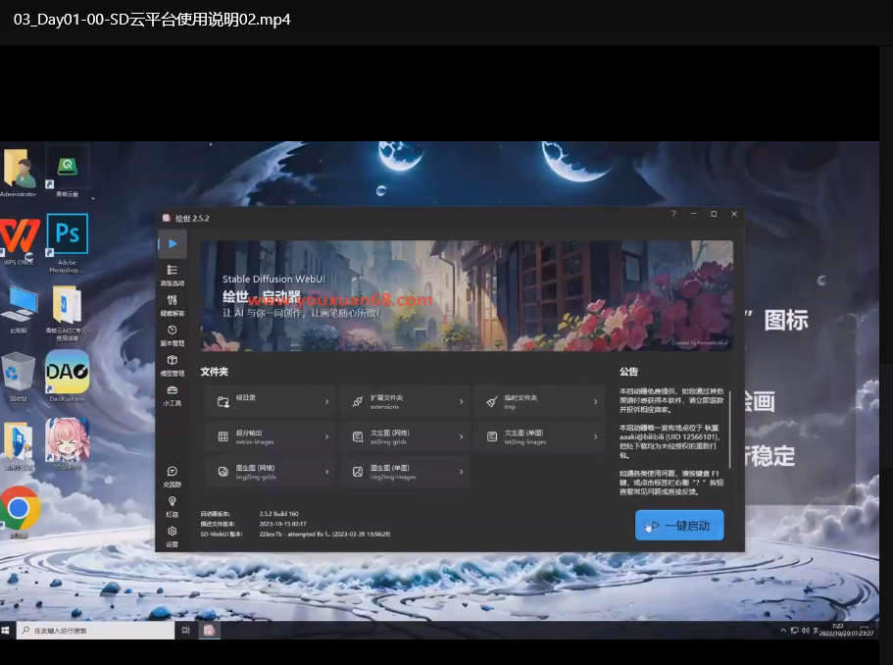The image size is (893, 665).
Task: Click the video title 03_Day01-00-SD云平台使用说明02.mp4
Action: [x=152, y=20]
